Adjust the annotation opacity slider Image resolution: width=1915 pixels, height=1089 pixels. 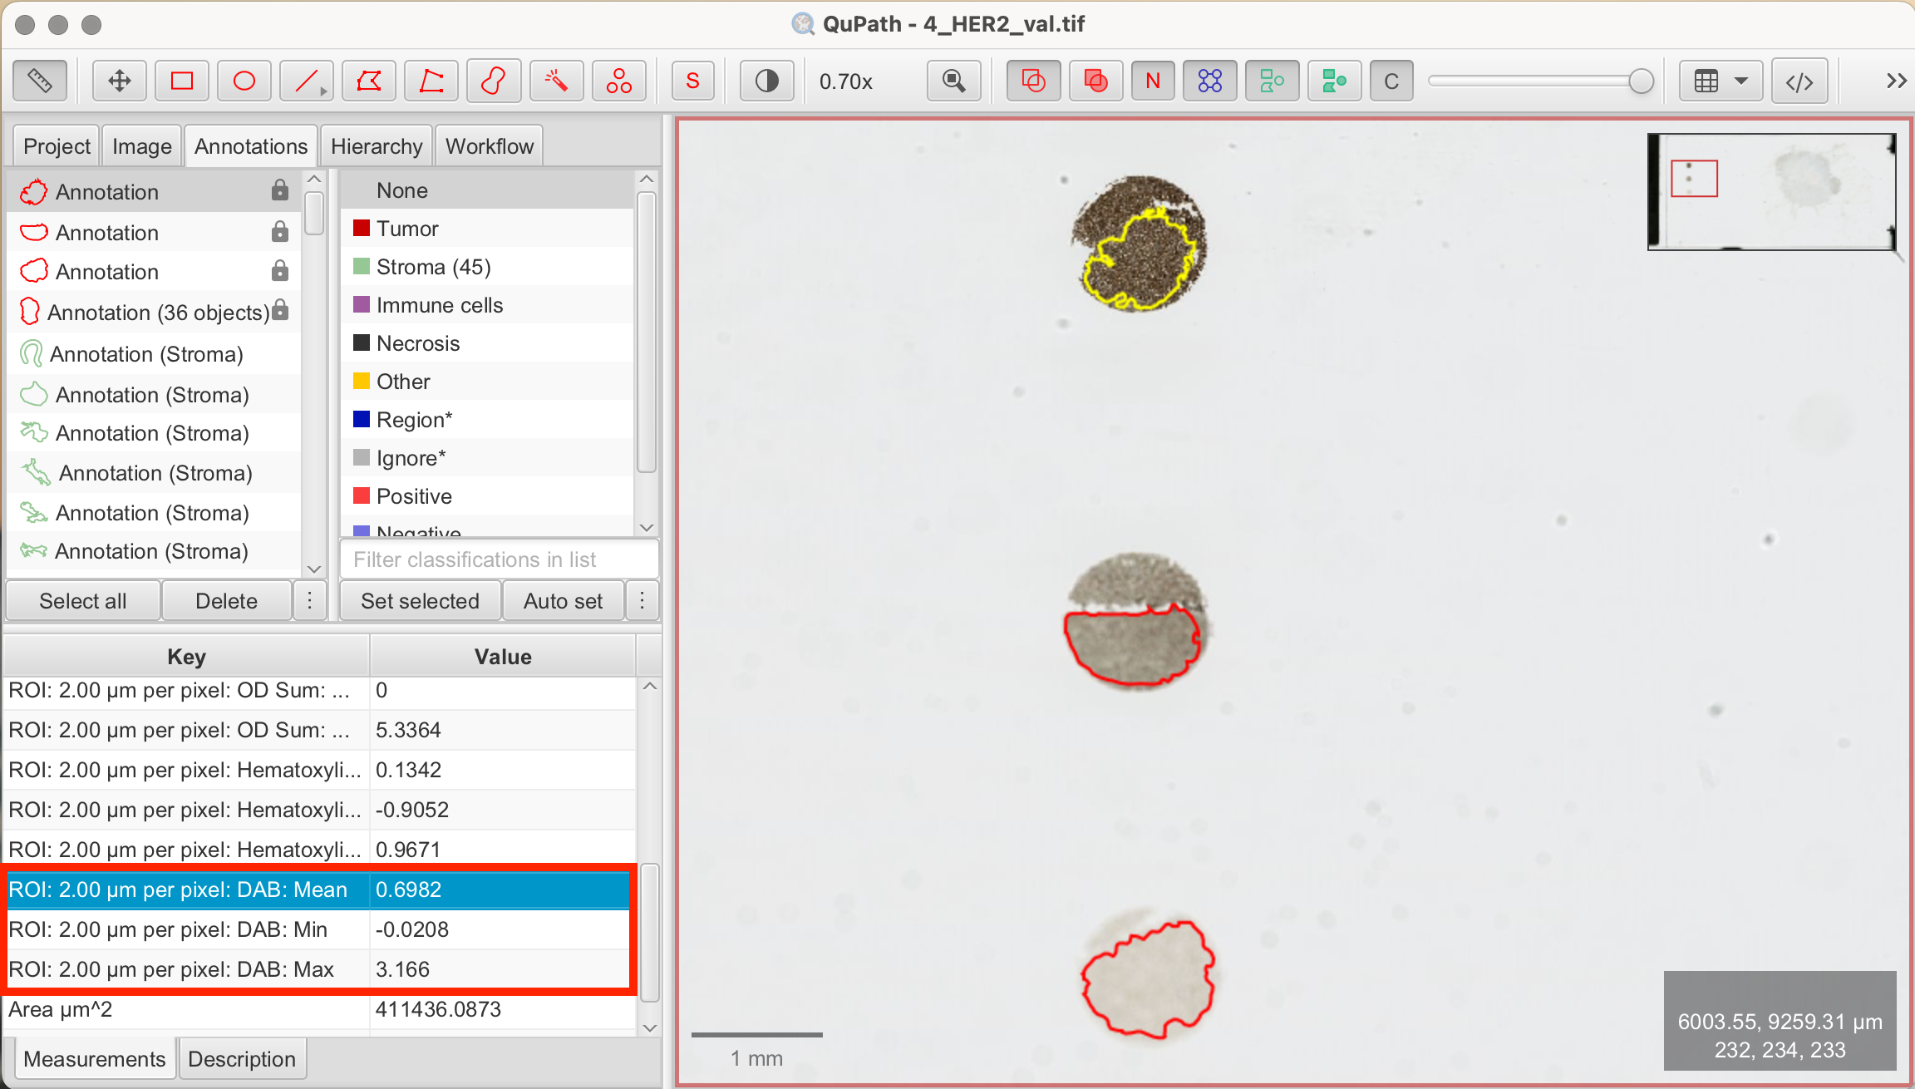tap(1542, 81)
